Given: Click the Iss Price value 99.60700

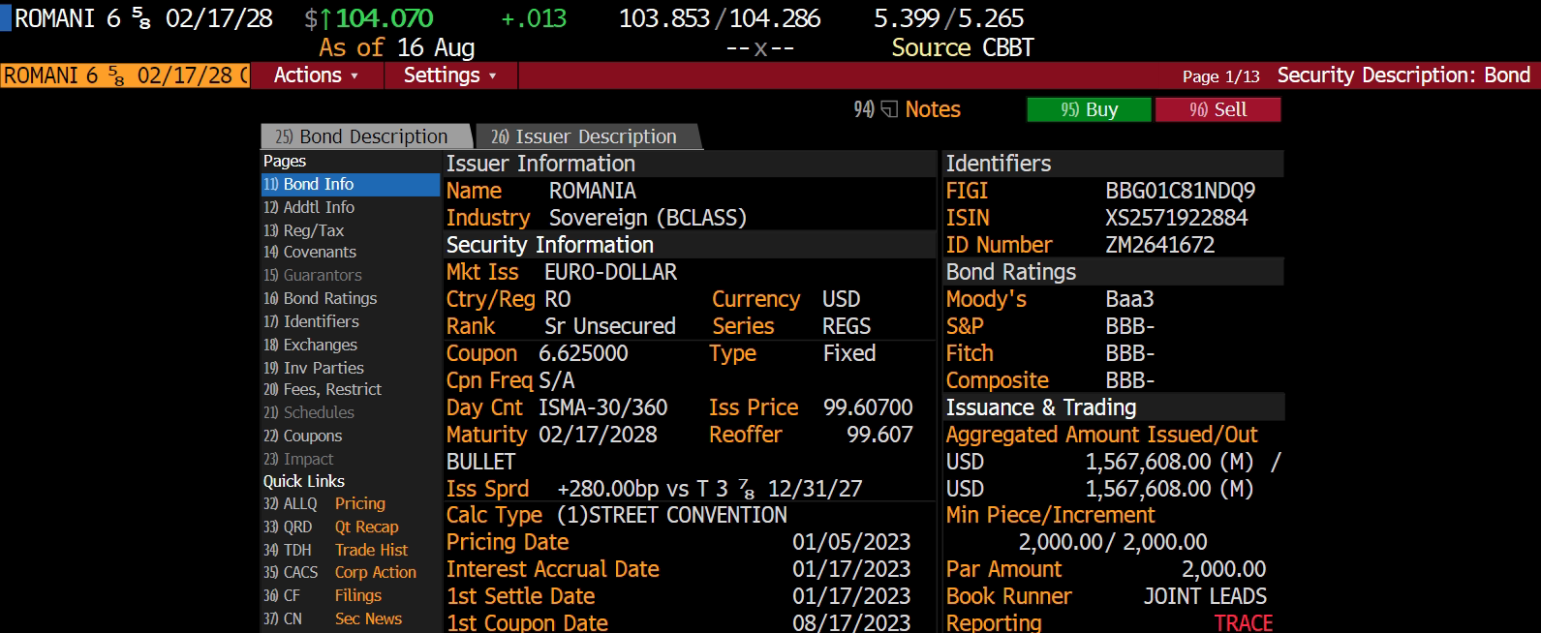Looking at the screenshot, I should (x=868, y=407).
